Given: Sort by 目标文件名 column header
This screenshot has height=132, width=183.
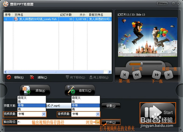Looking at the screenshot, I should [99, 15].
